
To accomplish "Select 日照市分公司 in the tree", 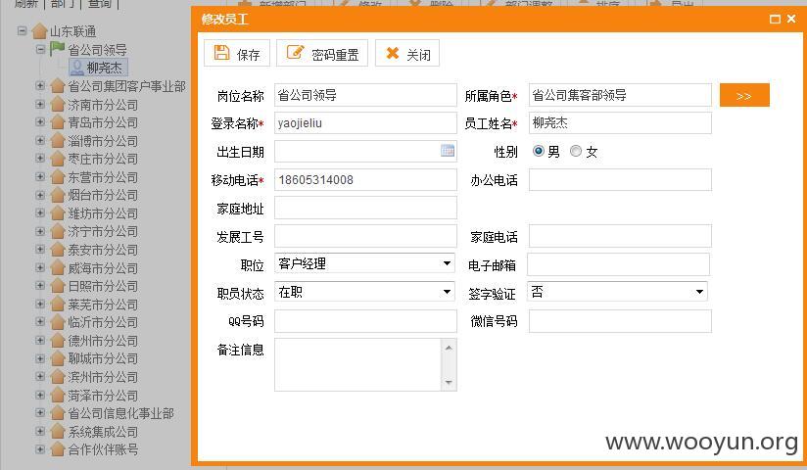I will click(103, 286).
